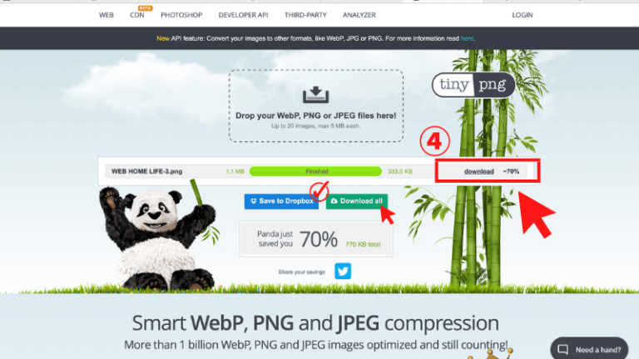
Task: Click the LOGIN link
Action: (523, 15)
